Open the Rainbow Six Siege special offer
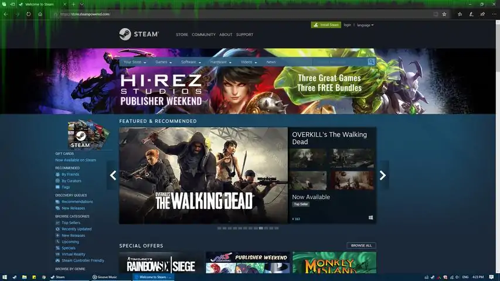 pyautogui.click(x=161, y=263)
